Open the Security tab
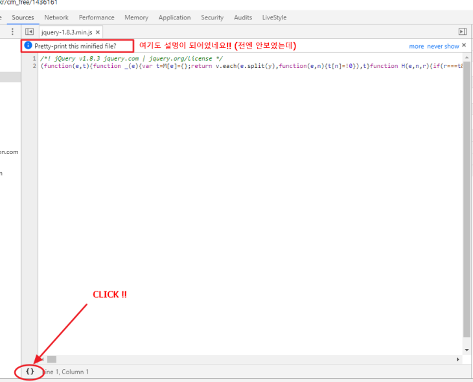The height and width of the screenshot is (382, 473). [212, 17]
